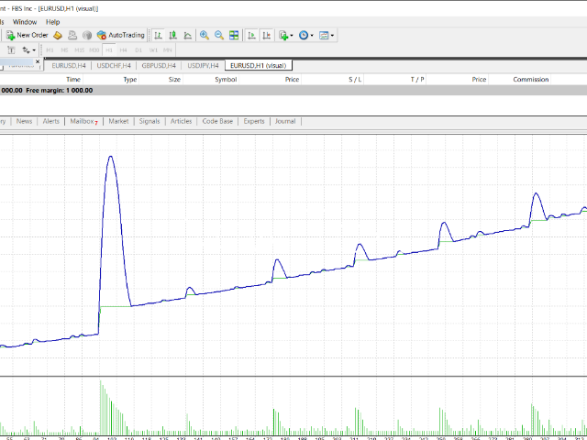Click the tallest peak on equity curve

[x=110, y=157]
